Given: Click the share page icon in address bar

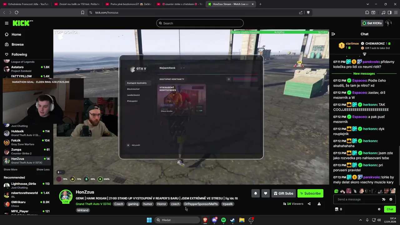Looking at the screenshot, I should pyautogui.click(x=301, y=12).
